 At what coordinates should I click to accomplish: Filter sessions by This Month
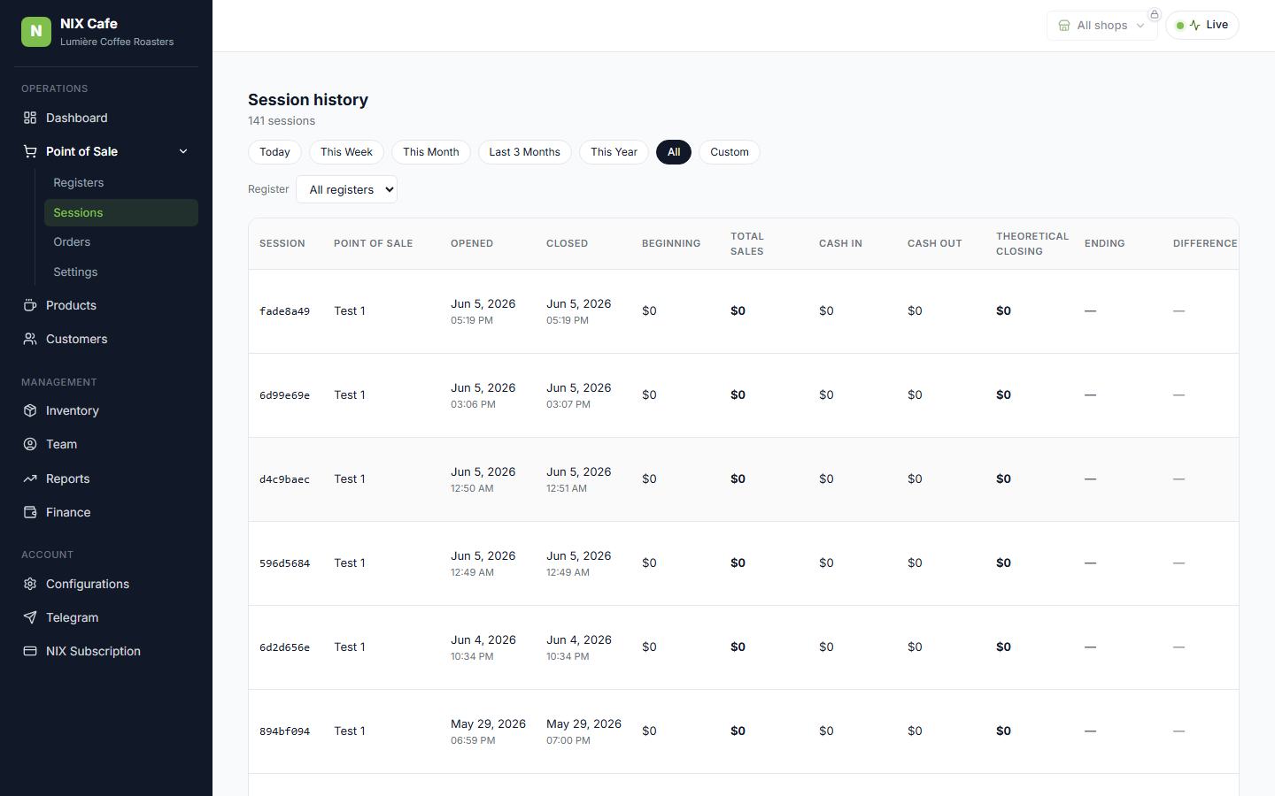(431, 152)
